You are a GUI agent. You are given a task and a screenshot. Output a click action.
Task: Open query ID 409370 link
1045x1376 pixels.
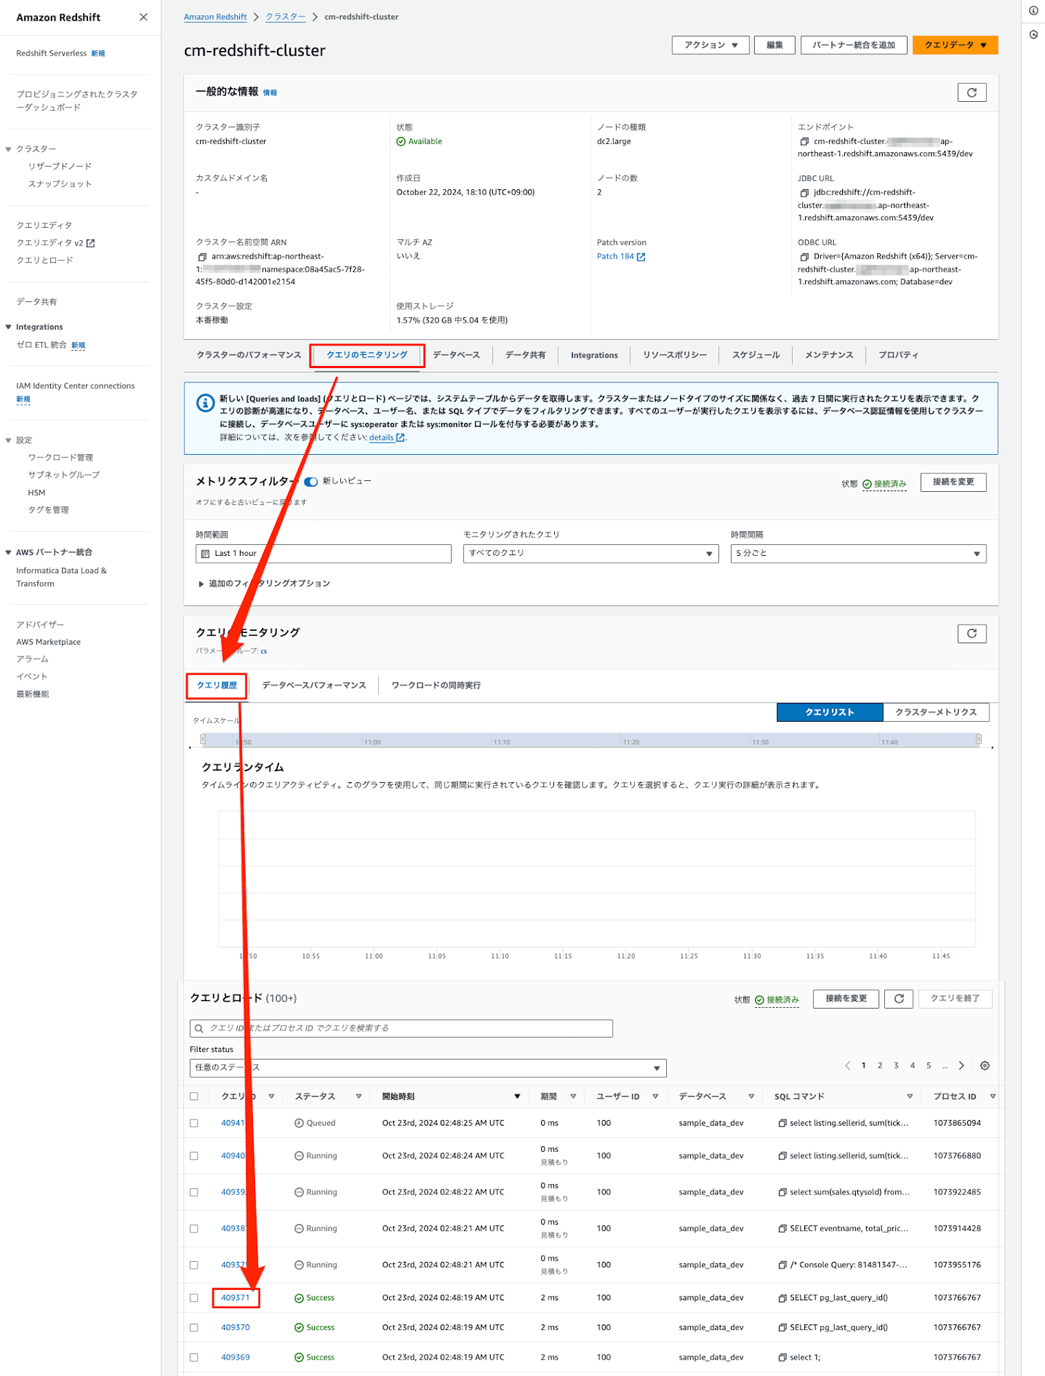point(235,1328)
